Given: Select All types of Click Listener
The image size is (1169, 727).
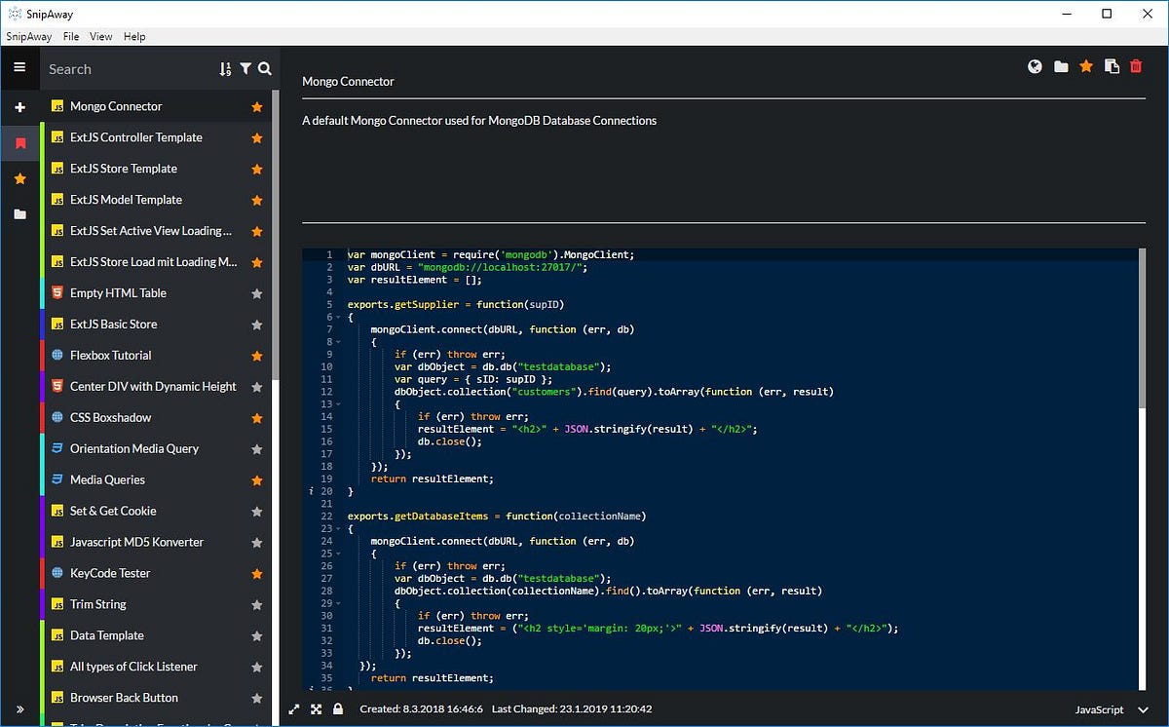Looking at the screenshot, I should (156, 668).
